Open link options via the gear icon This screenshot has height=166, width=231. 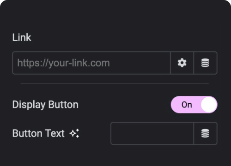(x=182, y=63)
